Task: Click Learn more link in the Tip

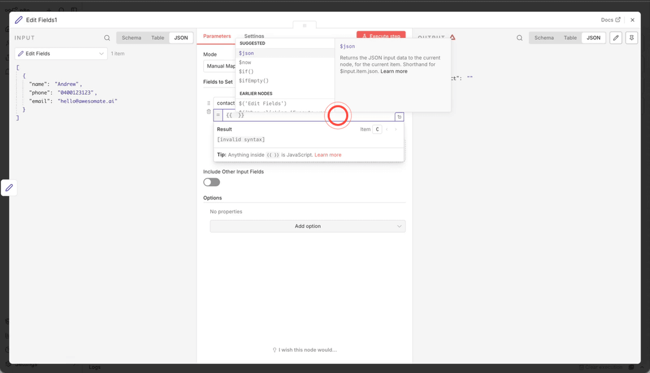Action: pyautogui.click(x=328, y=155)
